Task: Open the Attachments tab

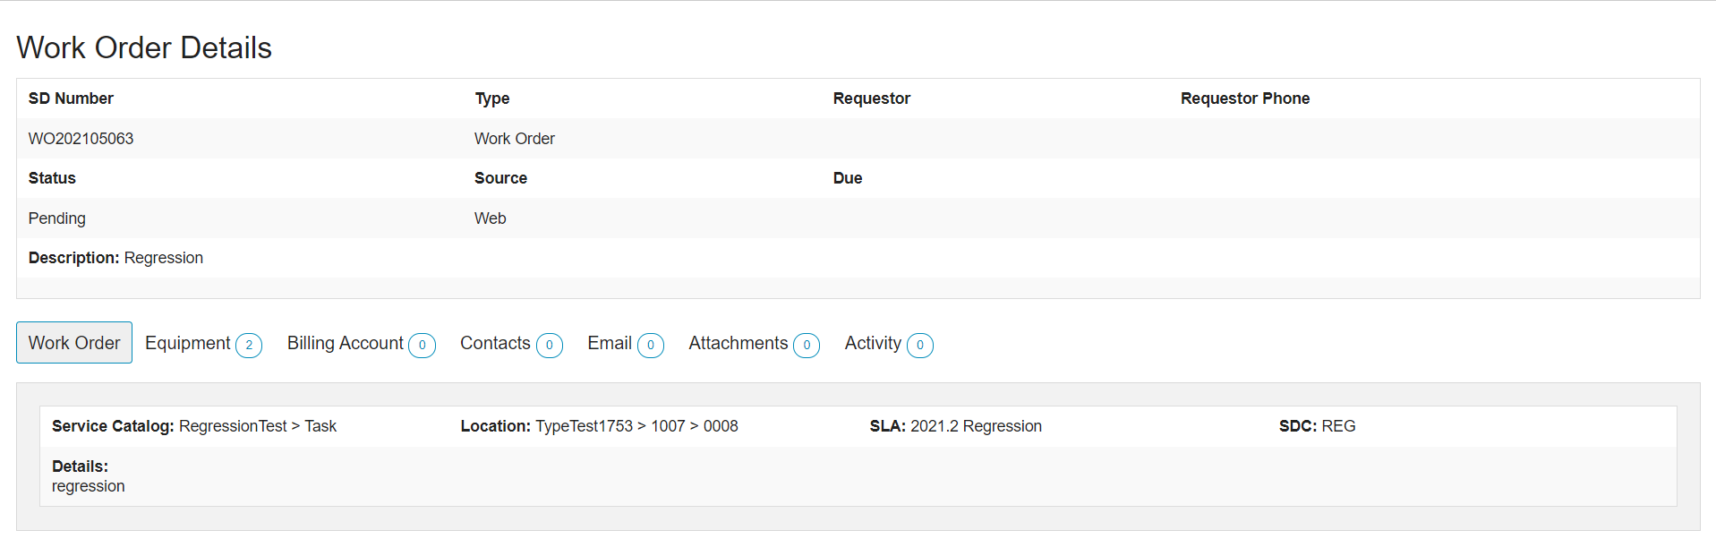Action: coord(738,343)
